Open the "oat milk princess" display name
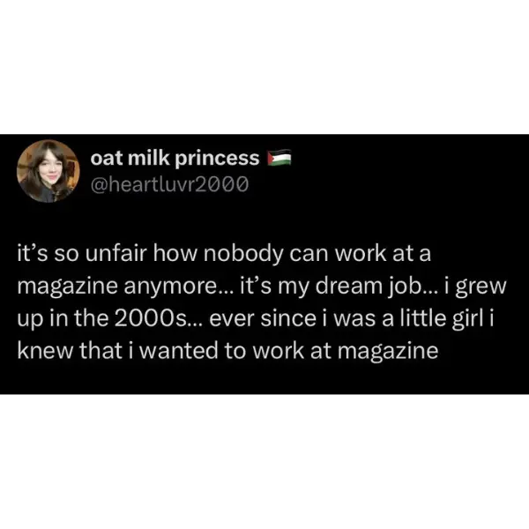 pyautogui.click(x=175, y=159)
